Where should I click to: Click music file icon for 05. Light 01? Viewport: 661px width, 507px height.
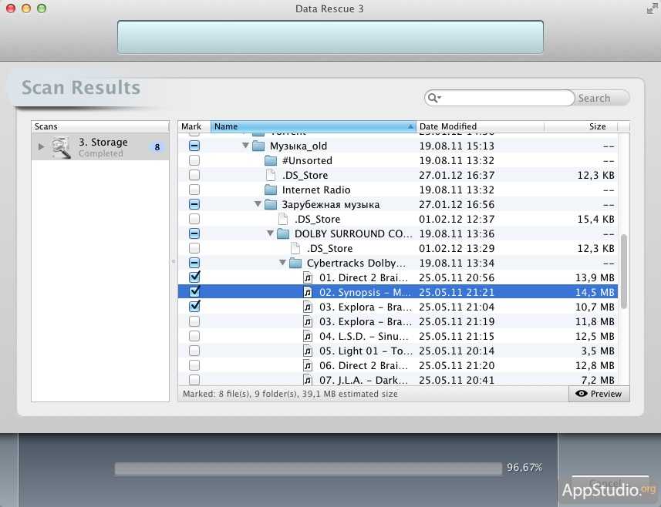(x=308, y=351)
